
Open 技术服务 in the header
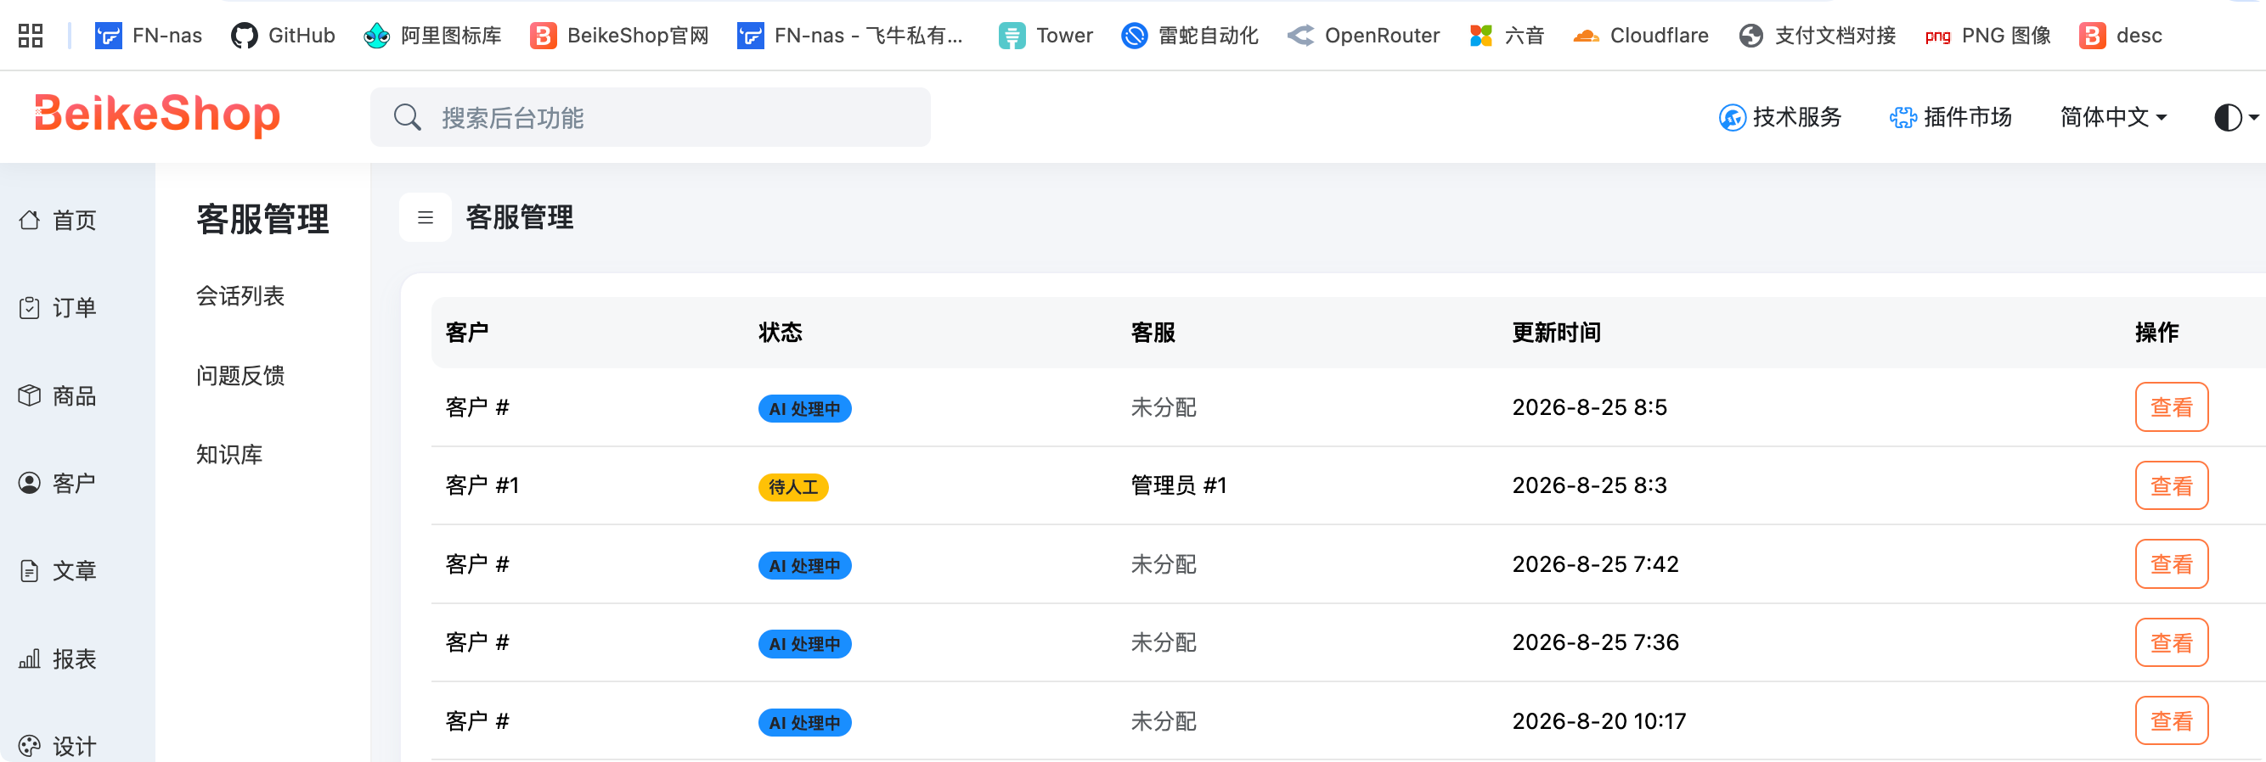click(x=1779, y=117)
